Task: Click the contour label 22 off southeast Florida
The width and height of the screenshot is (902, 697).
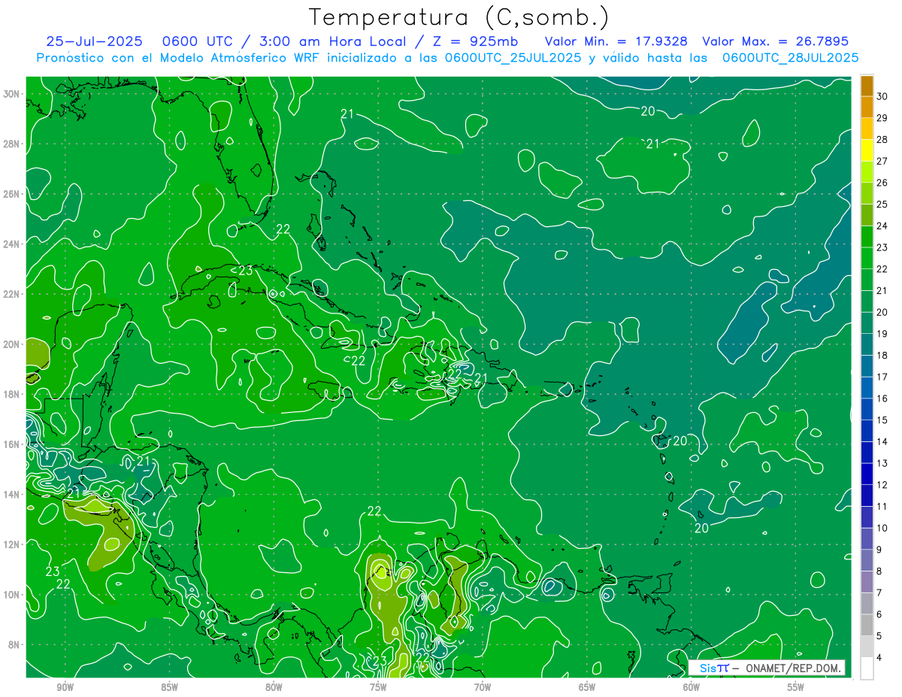Action: [x=283, y=229]
